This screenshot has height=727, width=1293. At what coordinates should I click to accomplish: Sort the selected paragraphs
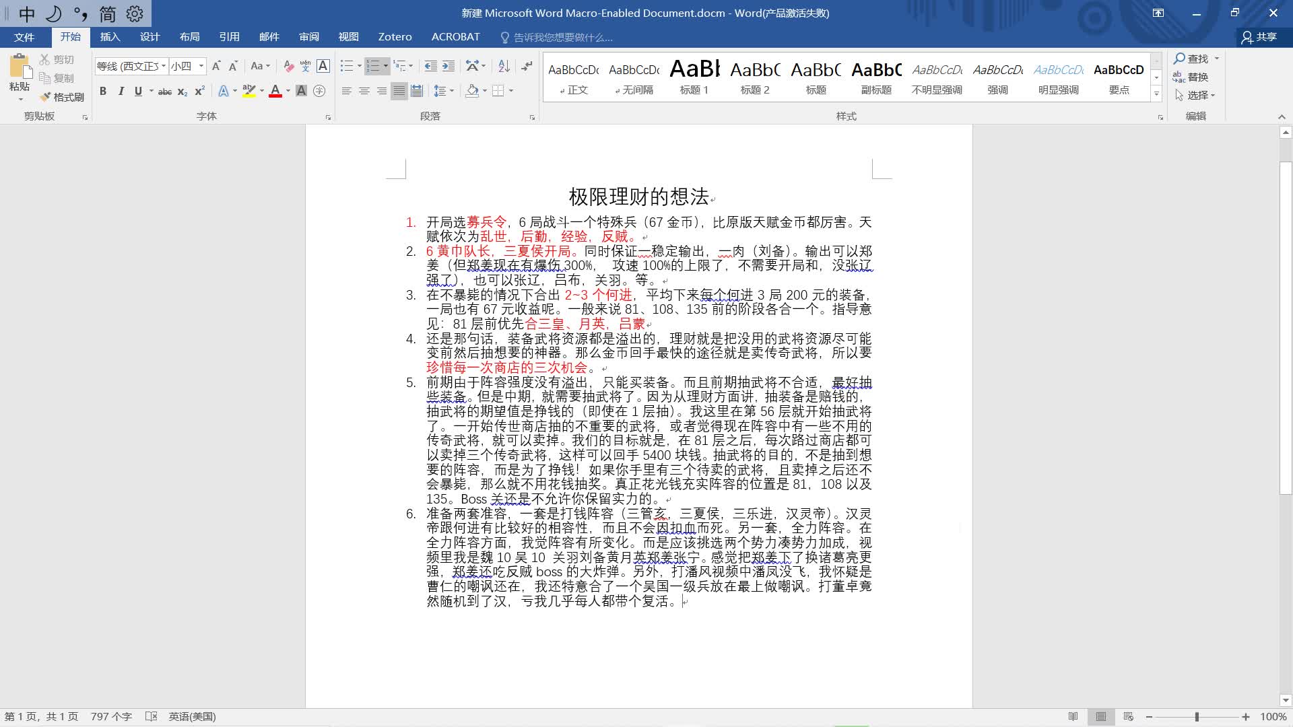(504, 66)
